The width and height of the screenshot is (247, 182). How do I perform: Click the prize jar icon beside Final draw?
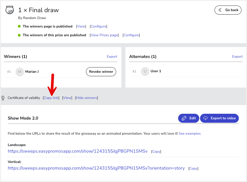coord(9,10)
